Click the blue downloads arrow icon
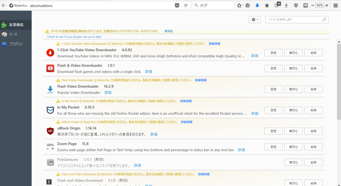Screen dimensions: 341x186 tap(257, 5)
